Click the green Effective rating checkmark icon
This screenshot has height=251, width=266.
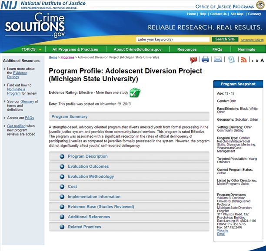[135, 92]
